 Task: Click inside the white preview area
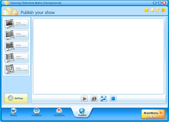[x=98, y=56]
